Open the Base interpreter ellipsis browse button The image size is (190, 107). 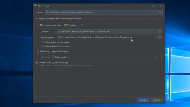coord(160,37)
